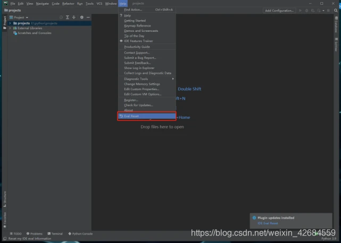
Task: Open the Tools menu
Action: tap(89, 4)
